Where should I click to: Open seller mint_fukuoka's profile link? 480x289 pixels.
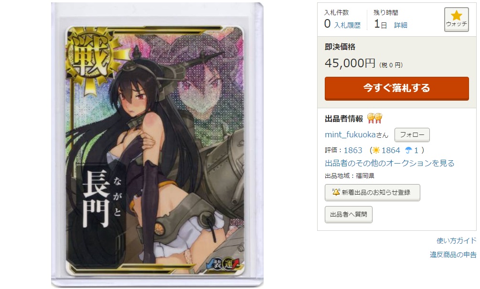(x=350, y=134)
